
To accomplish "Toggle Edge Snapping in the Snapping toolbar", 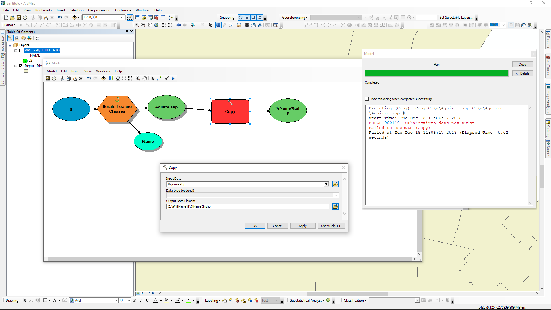I will click(x=260, y=18).
